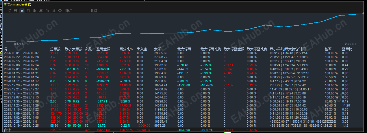
Task: Click the 2025.10.13 chart start date label
Action: (x=19, y=44)
